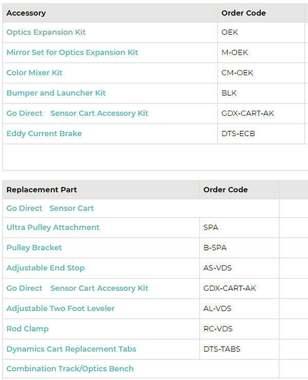
Task: Click the Ultra Pulley Attachment link
Action: click(x=53, y=227)
